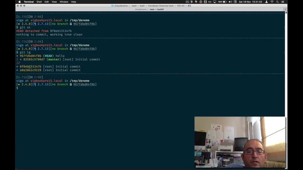303x170 pixels.
Task: Click commit hash 83505c5700d7
Action: coord(34,59)
